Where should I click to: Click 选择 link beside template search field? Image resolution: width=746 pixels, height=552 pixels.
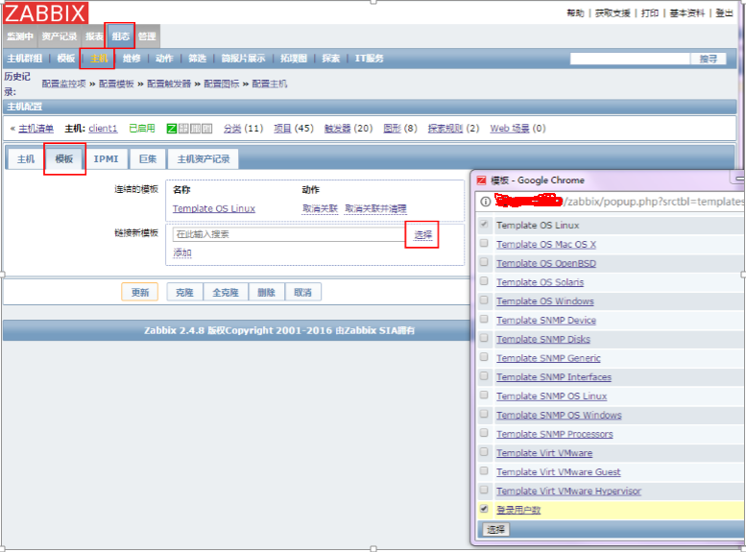click(422, 234)
